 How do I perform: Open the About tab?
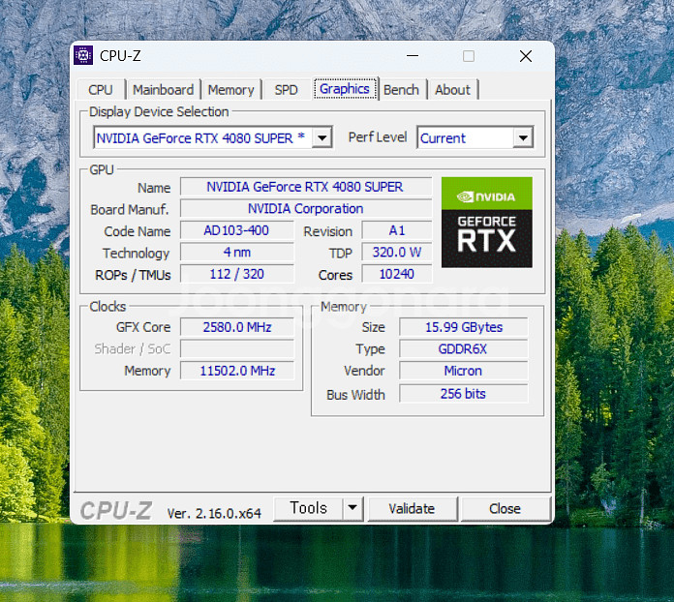coord(452,90)
